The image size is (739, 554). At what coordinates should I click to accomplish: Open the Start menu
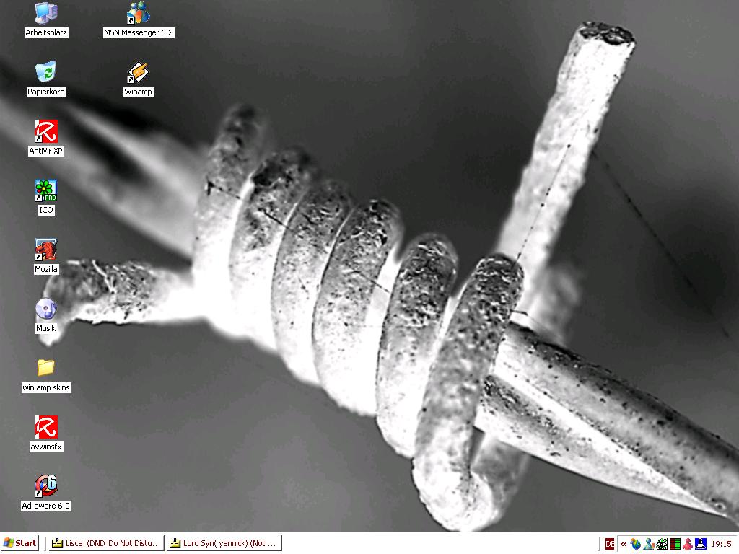(20, 543)
